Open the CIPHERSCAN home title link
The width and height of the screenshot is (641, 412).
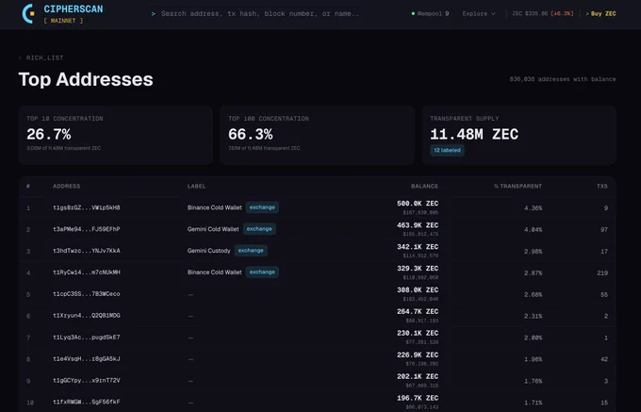tap(74, 9)
